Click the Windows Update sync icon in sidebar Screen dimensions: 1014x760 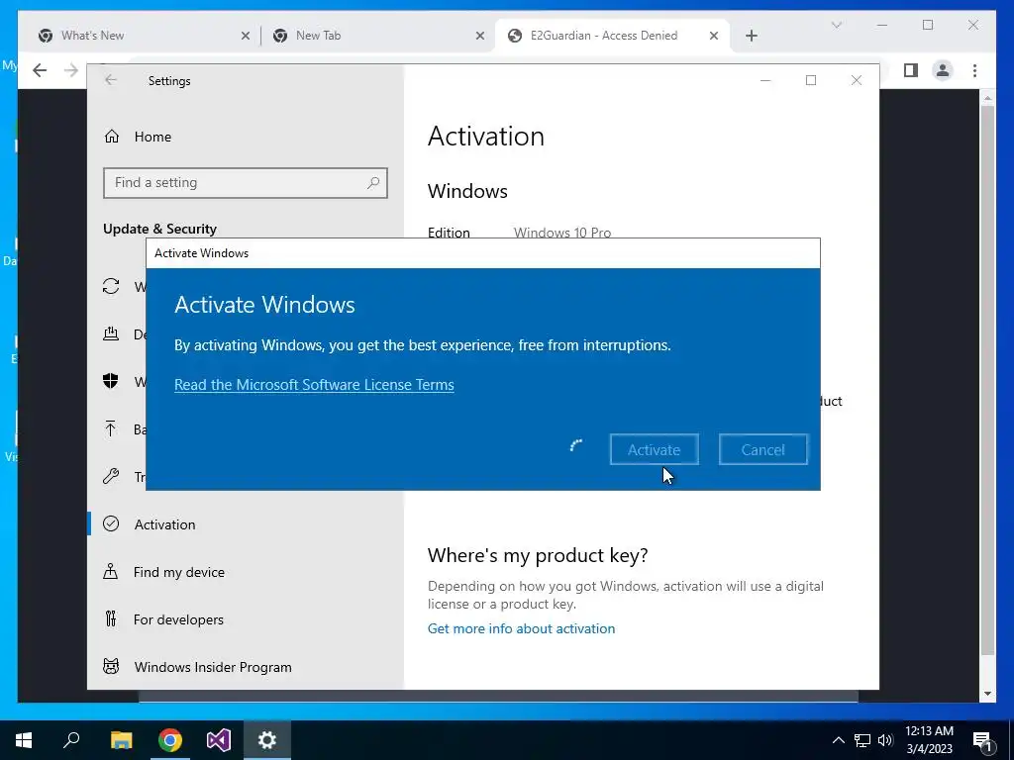(111, 286)
